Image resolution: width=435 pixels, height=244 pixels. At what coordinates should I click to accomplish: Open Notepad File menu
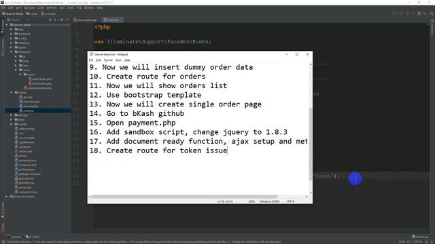(x=91, y=60)
